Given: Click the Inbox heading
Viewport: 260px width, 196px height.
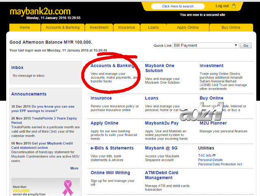Looking at the screenshot, I should pyautogui.click(x=17, y=67).
